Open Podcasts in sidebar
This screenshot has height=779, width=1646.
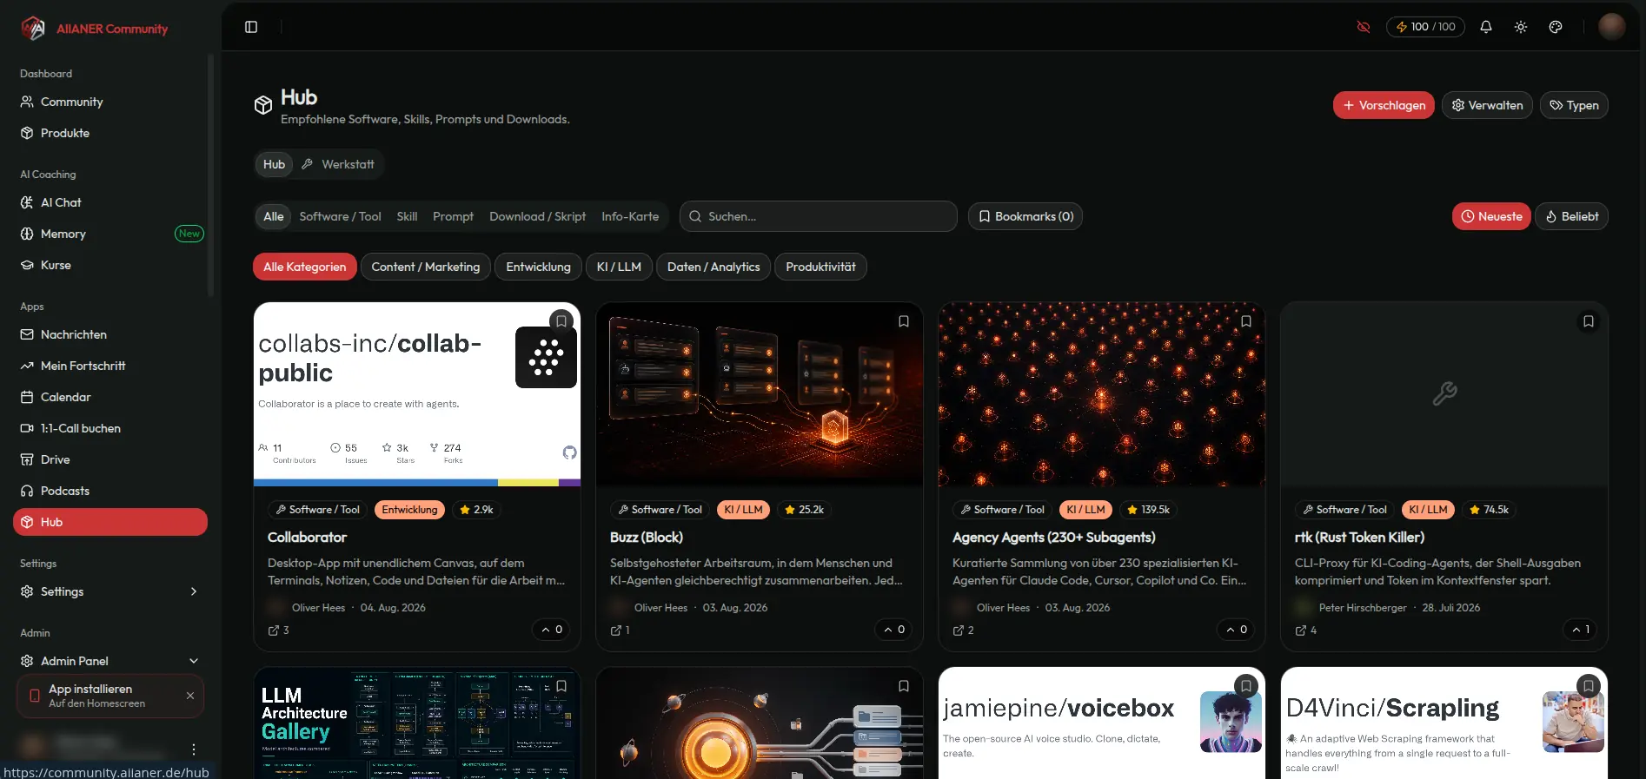[x=110, y=491]
